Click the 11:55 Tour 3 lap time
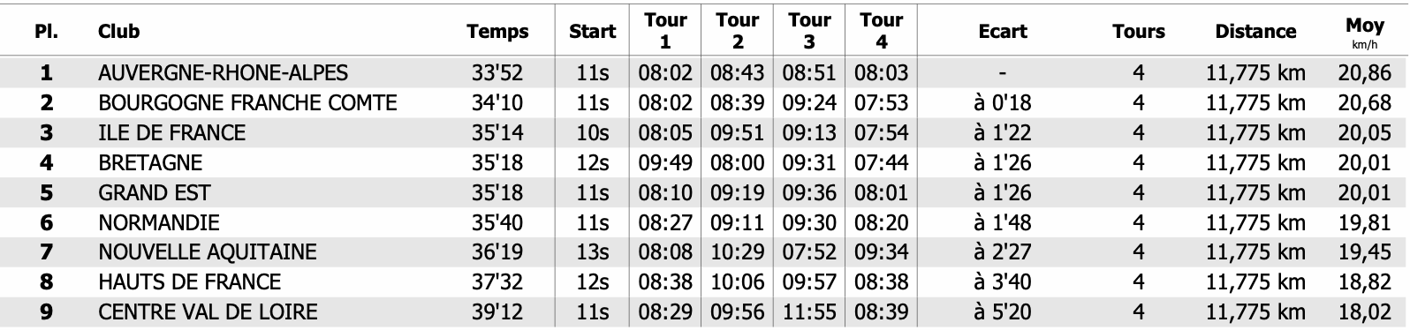The width and height of the screenshot is (1410, 330). 809,312
